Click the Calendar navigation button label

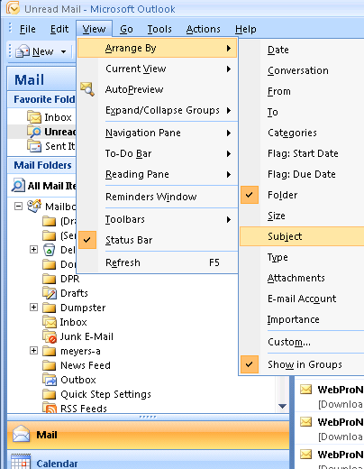57,464
